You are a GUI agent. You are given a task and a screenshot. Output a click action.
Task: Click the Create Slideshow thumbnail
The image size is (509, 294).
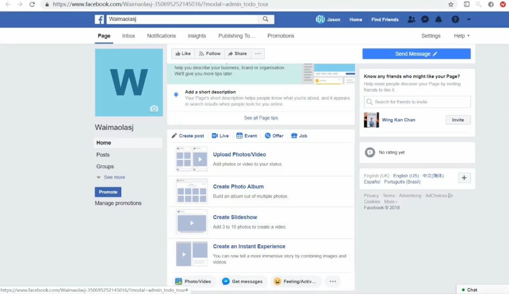coord(192,222)
